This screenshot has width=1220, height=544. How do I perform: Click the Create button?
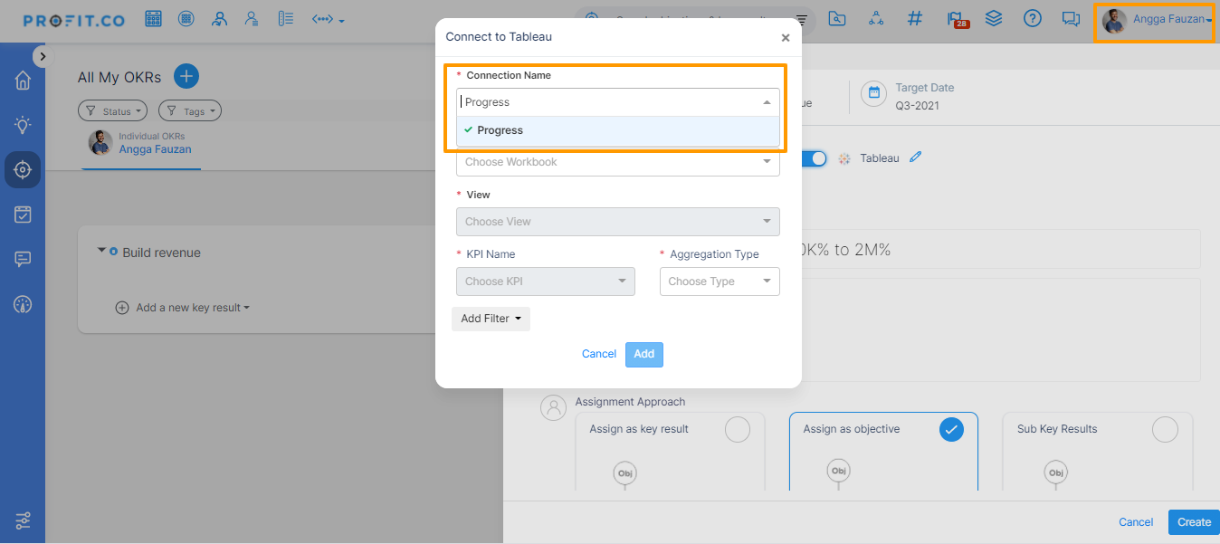[1194, 522]
